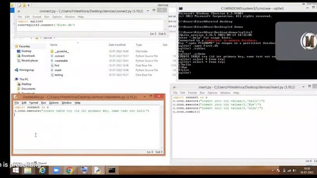The image size is (317, 178).
Task: Switch to the Command Prompt taskbar icon
Action: pyautogui.click(x=111, y=171)
